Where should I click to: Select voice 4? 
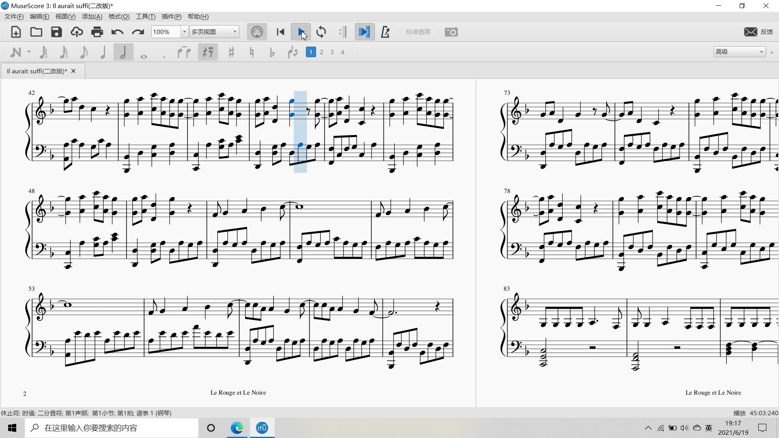(342, 52)
